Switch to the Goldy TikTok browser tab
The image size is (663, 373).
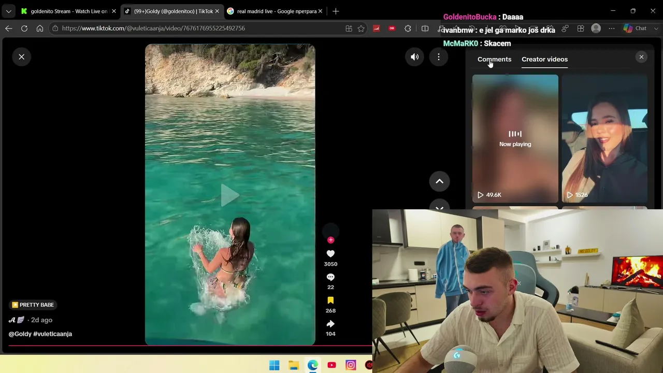click(172, 11)
